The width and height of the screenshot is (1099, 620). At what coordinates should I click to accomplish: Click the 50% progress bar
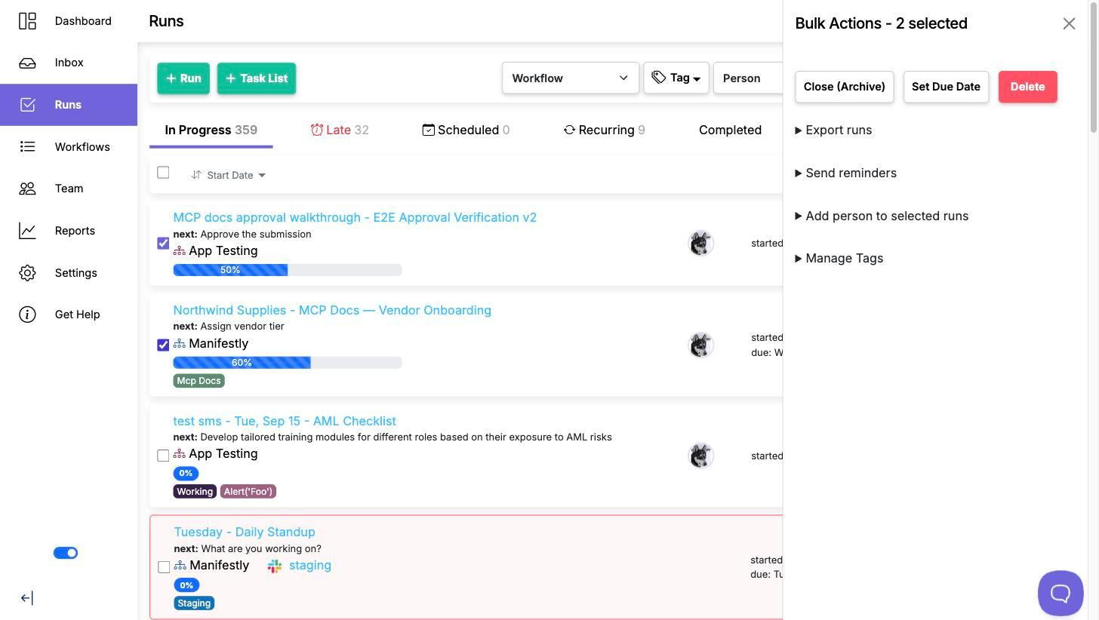click(288, 270)
